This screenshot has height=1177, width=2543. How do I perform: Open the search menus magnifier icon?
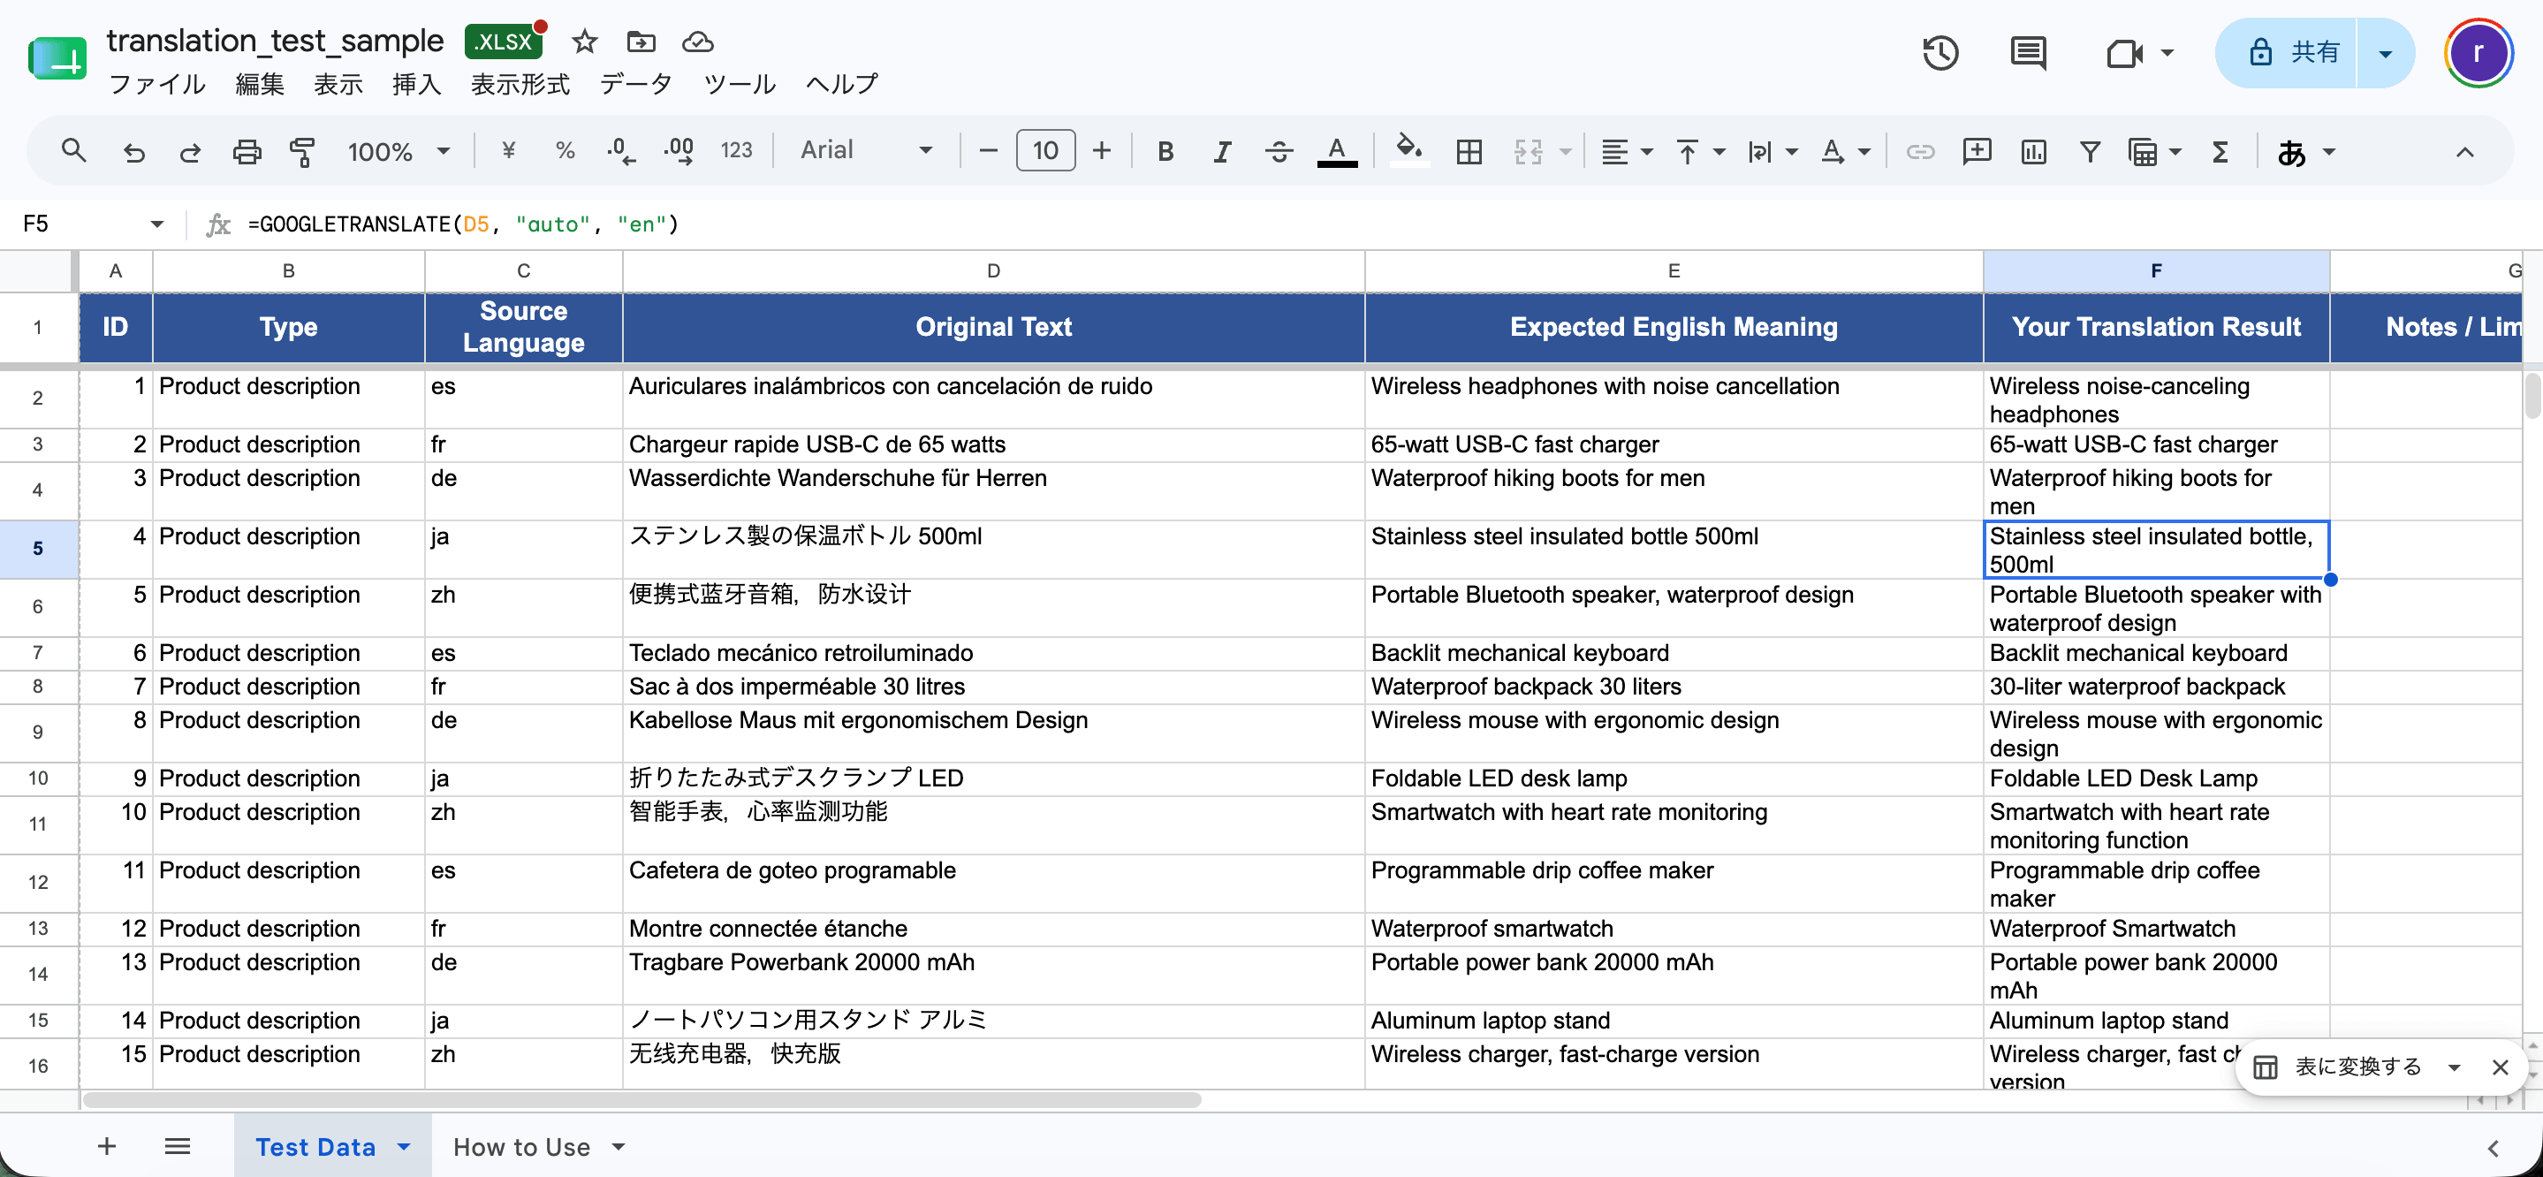74,151
